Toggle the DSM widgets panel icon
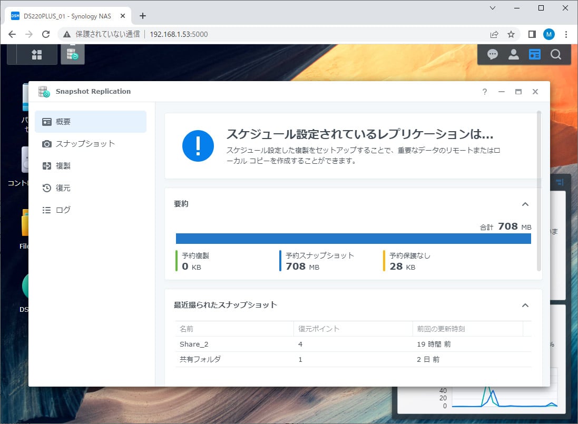Image resolution: width=578 pixels, height=424 pixels. (x=534, y=55)
